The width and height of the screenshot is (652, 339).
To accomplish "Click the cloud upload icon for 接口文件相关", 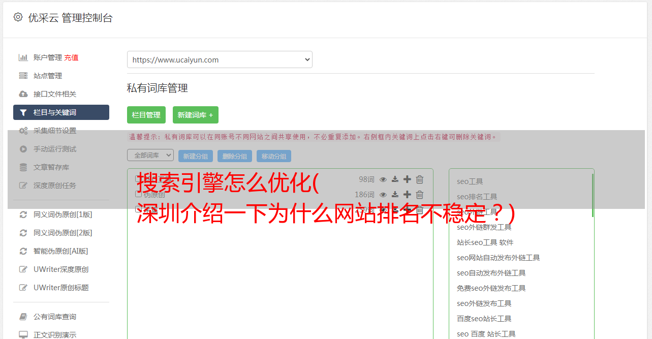I will tap(23, 94).
